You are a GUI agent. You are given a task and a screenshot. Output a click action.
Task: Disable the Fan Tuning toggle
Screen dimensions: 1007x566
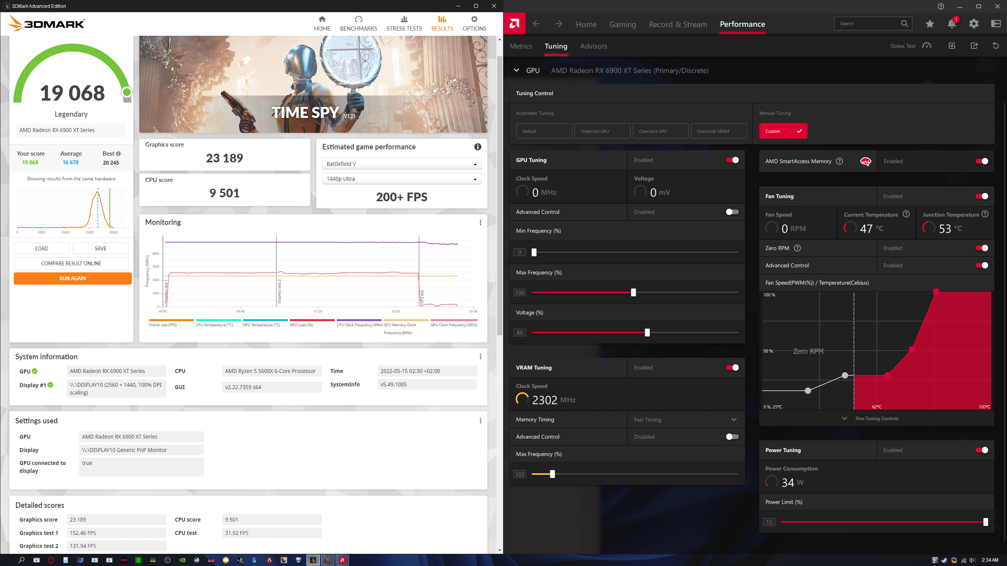pos(981,196)
